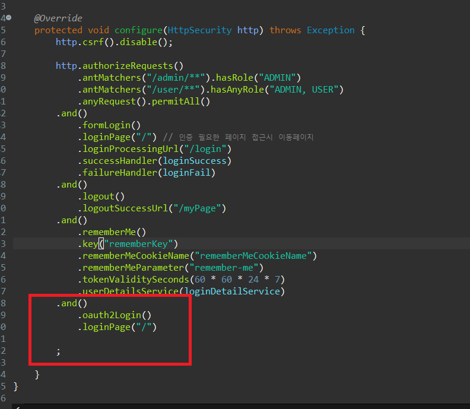Screen dimensions: 470x409
Task: Click the 'permitAll' method call
Action: point(176,102)
